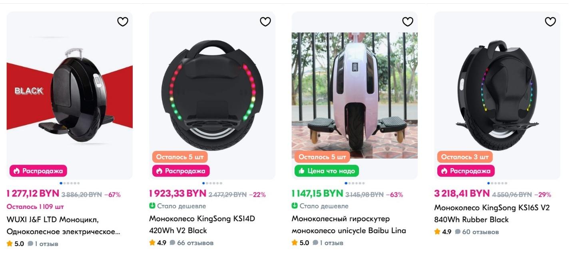572x254 pixels.
Task: Favorite the WUXI J&F monocycle with heart icon
Action: tap(123, 22)
